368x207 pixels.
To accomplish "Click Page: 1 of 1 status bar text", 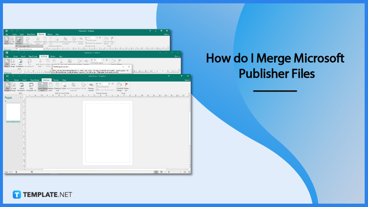I will (x=8, y=172).
